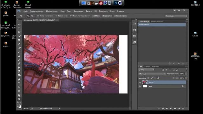Click the New group folder icon
The image size is (203, 114).
(175, 109)
